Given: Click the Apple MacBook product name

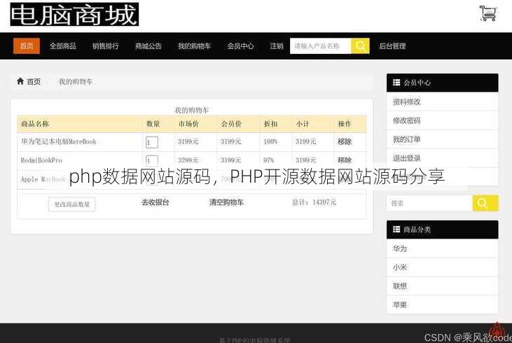Looking at the screenshot, I should (43, 179).
